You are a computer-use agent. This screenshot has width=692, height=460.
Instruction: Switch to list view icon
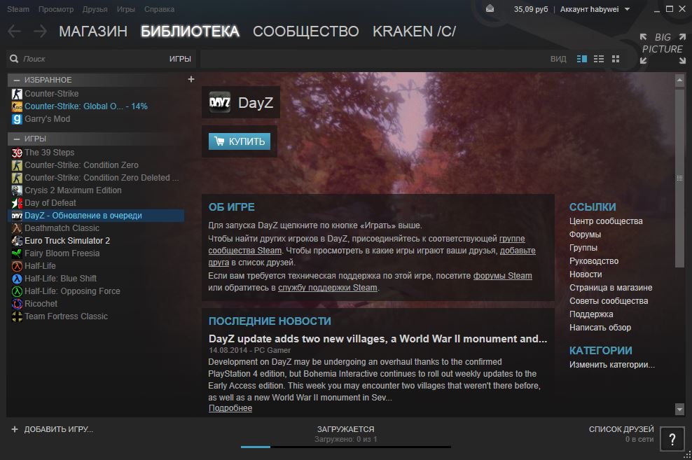point(599,59)
